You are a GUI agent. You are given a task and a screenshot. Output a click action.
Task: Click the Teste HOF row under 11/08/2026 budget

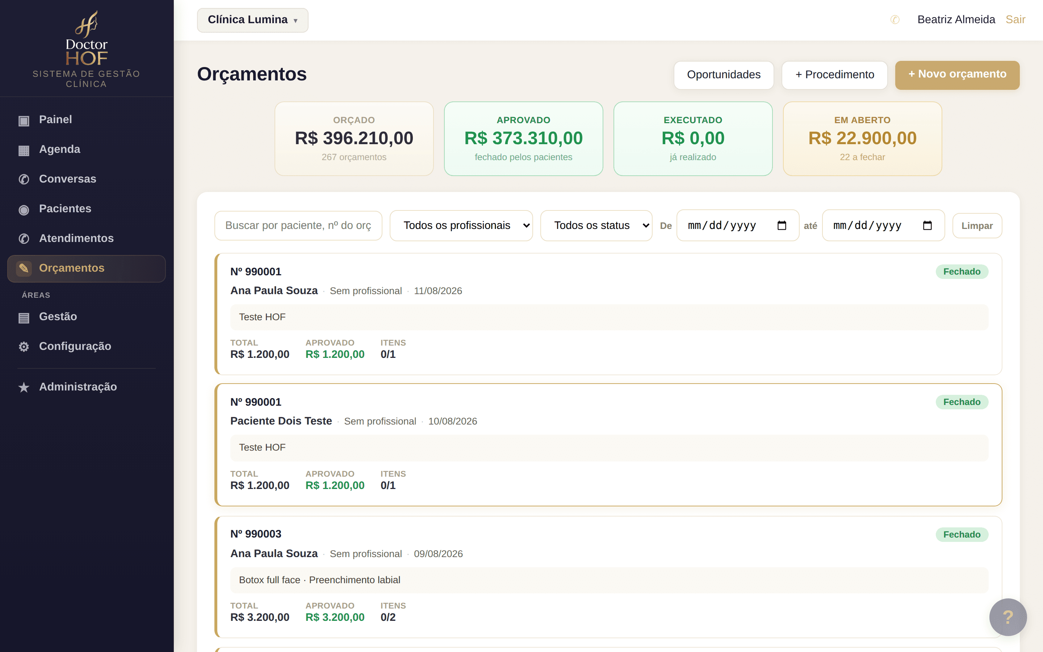[609, 317]
